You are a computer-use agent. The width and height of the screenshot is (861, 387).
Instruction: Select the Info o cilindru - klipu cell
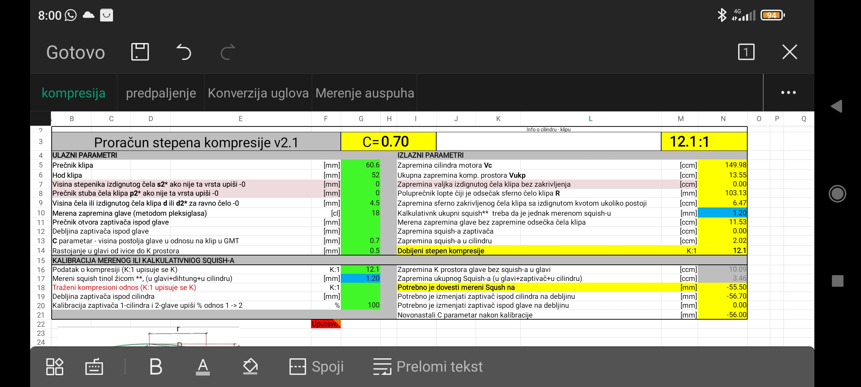pos(549,129)
